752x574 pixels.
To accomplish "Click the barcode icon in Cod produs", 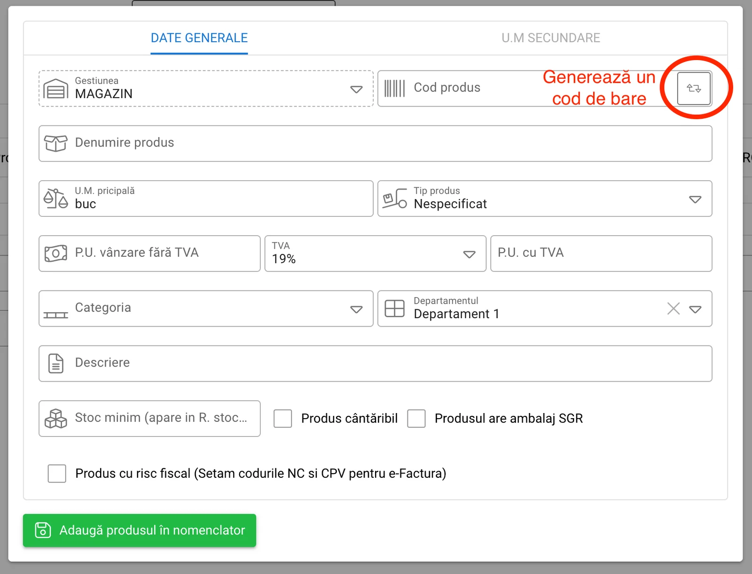I will tap(394, 88).
